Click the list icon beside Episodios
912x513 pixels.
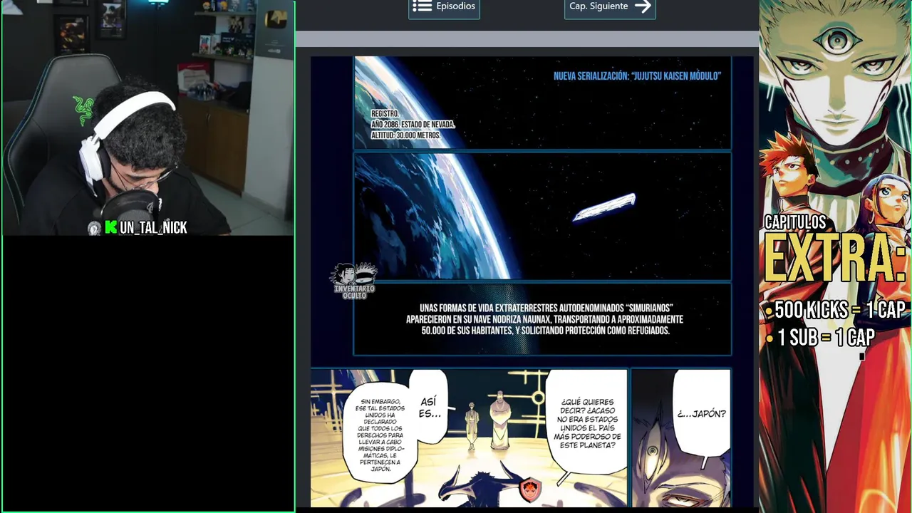(x=422, y=6)
